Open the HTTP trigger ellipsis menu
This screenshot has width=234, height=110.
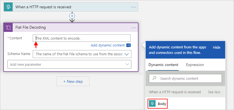click(134, 7)
